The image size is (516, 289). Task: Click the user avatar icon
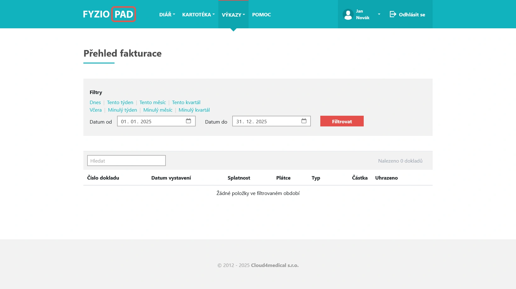pyautogui.click(x=348, y=14)
